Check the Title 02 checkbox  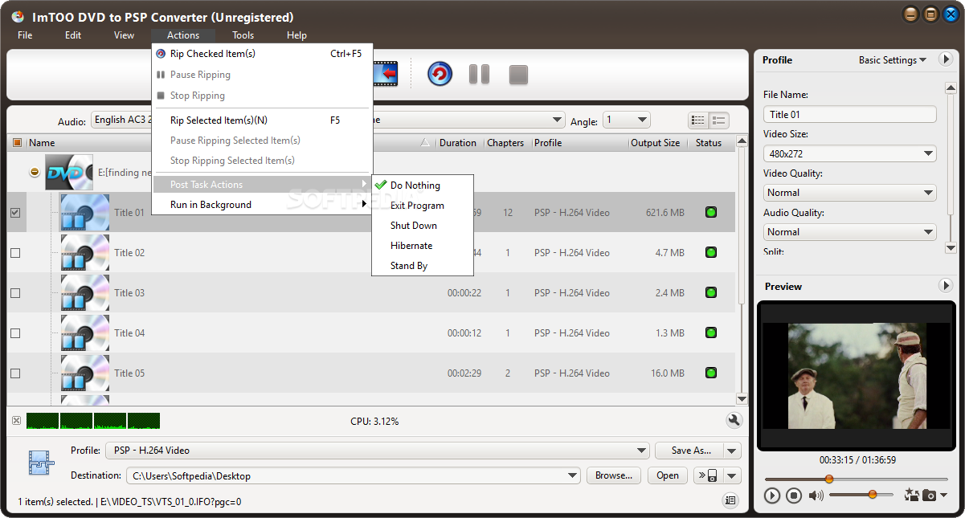(x=15, y=253)
